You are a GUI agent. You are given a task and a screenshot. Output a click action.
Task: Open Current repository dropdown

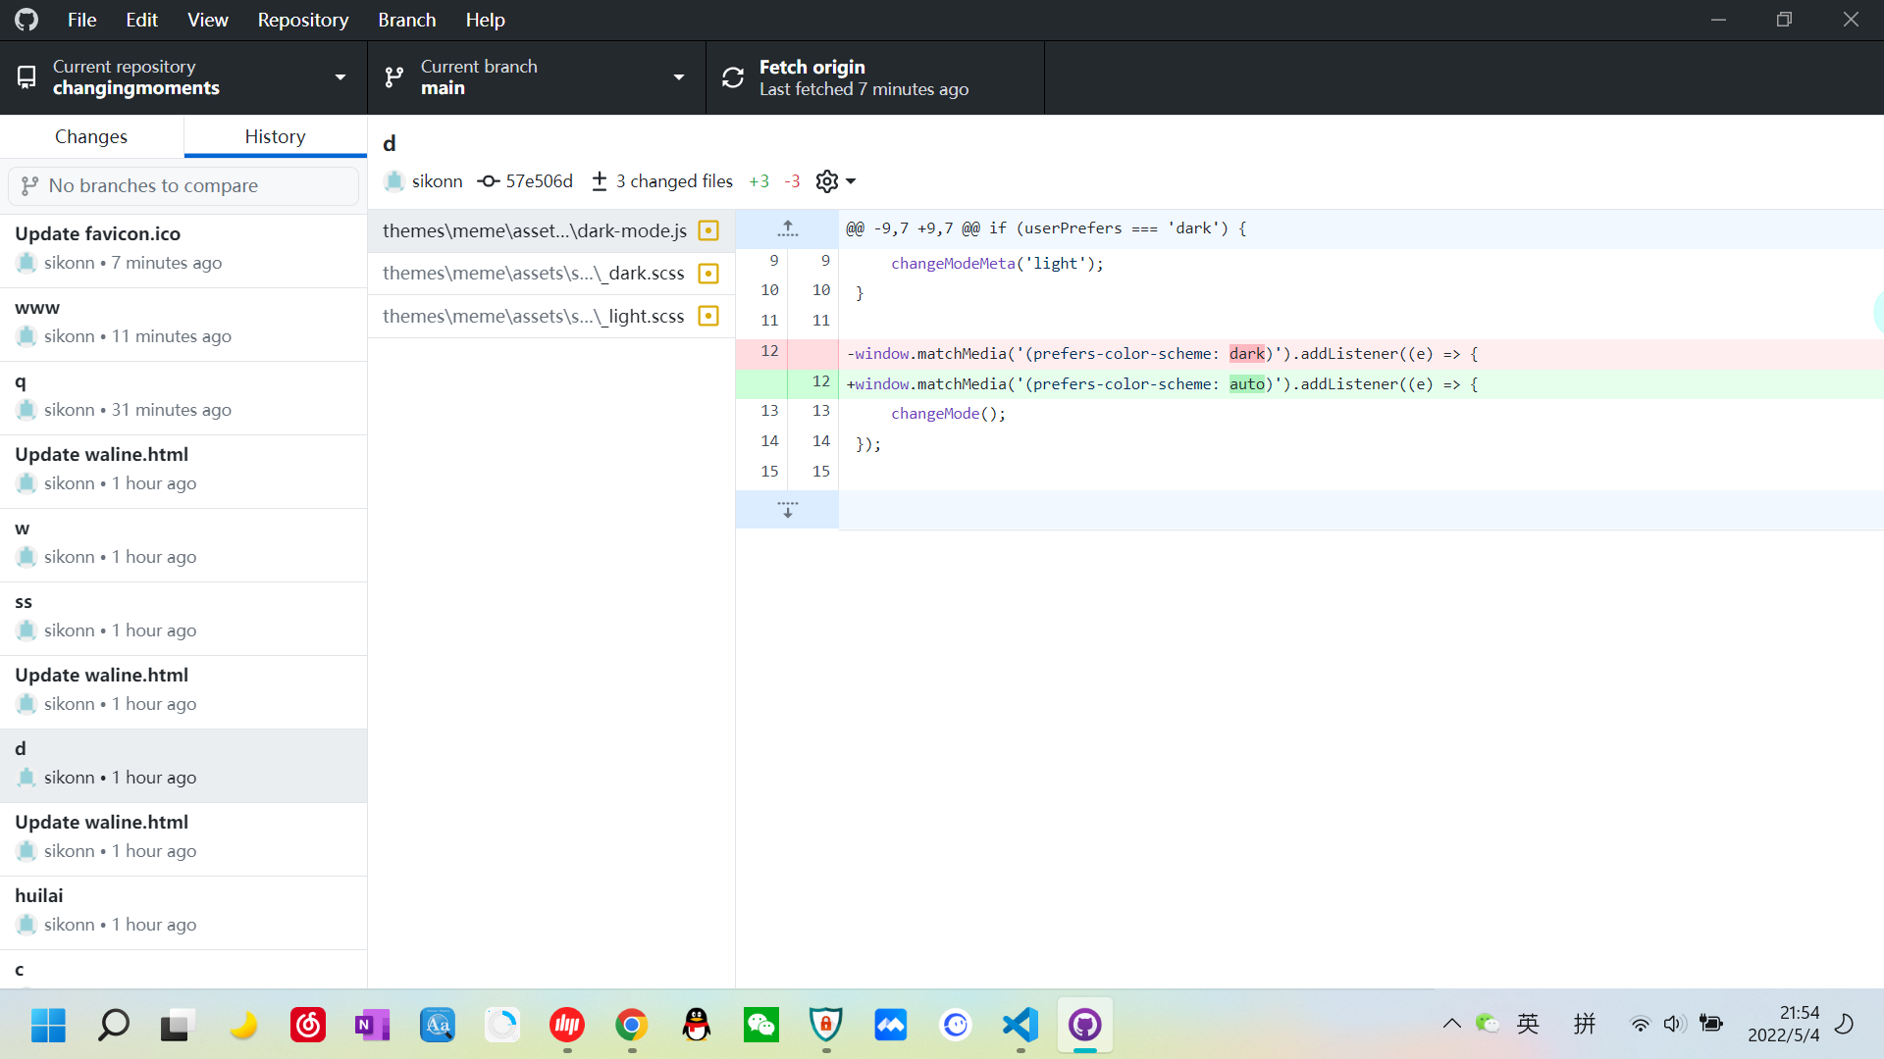(183, 77)
